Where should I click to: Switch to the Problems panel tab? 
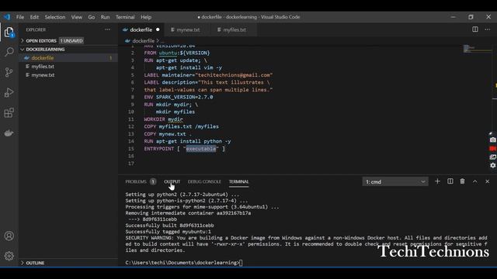point(136,181)
